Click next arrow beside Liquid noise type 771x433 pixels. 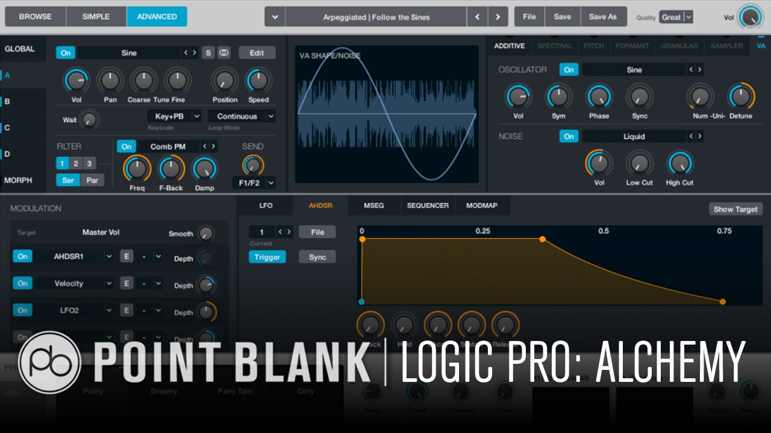[x=699, y=137]
